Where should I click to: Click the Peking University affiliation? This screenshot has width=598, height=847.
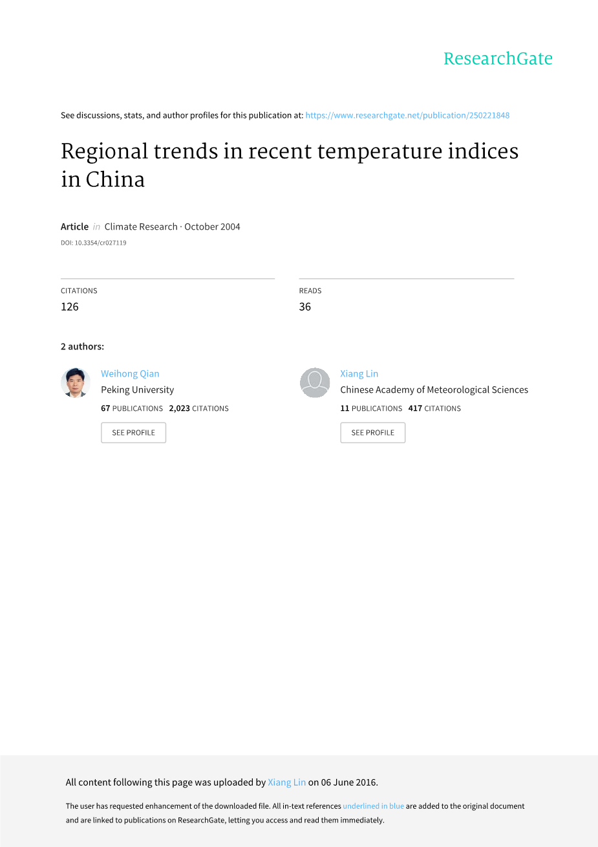point(137,390)
